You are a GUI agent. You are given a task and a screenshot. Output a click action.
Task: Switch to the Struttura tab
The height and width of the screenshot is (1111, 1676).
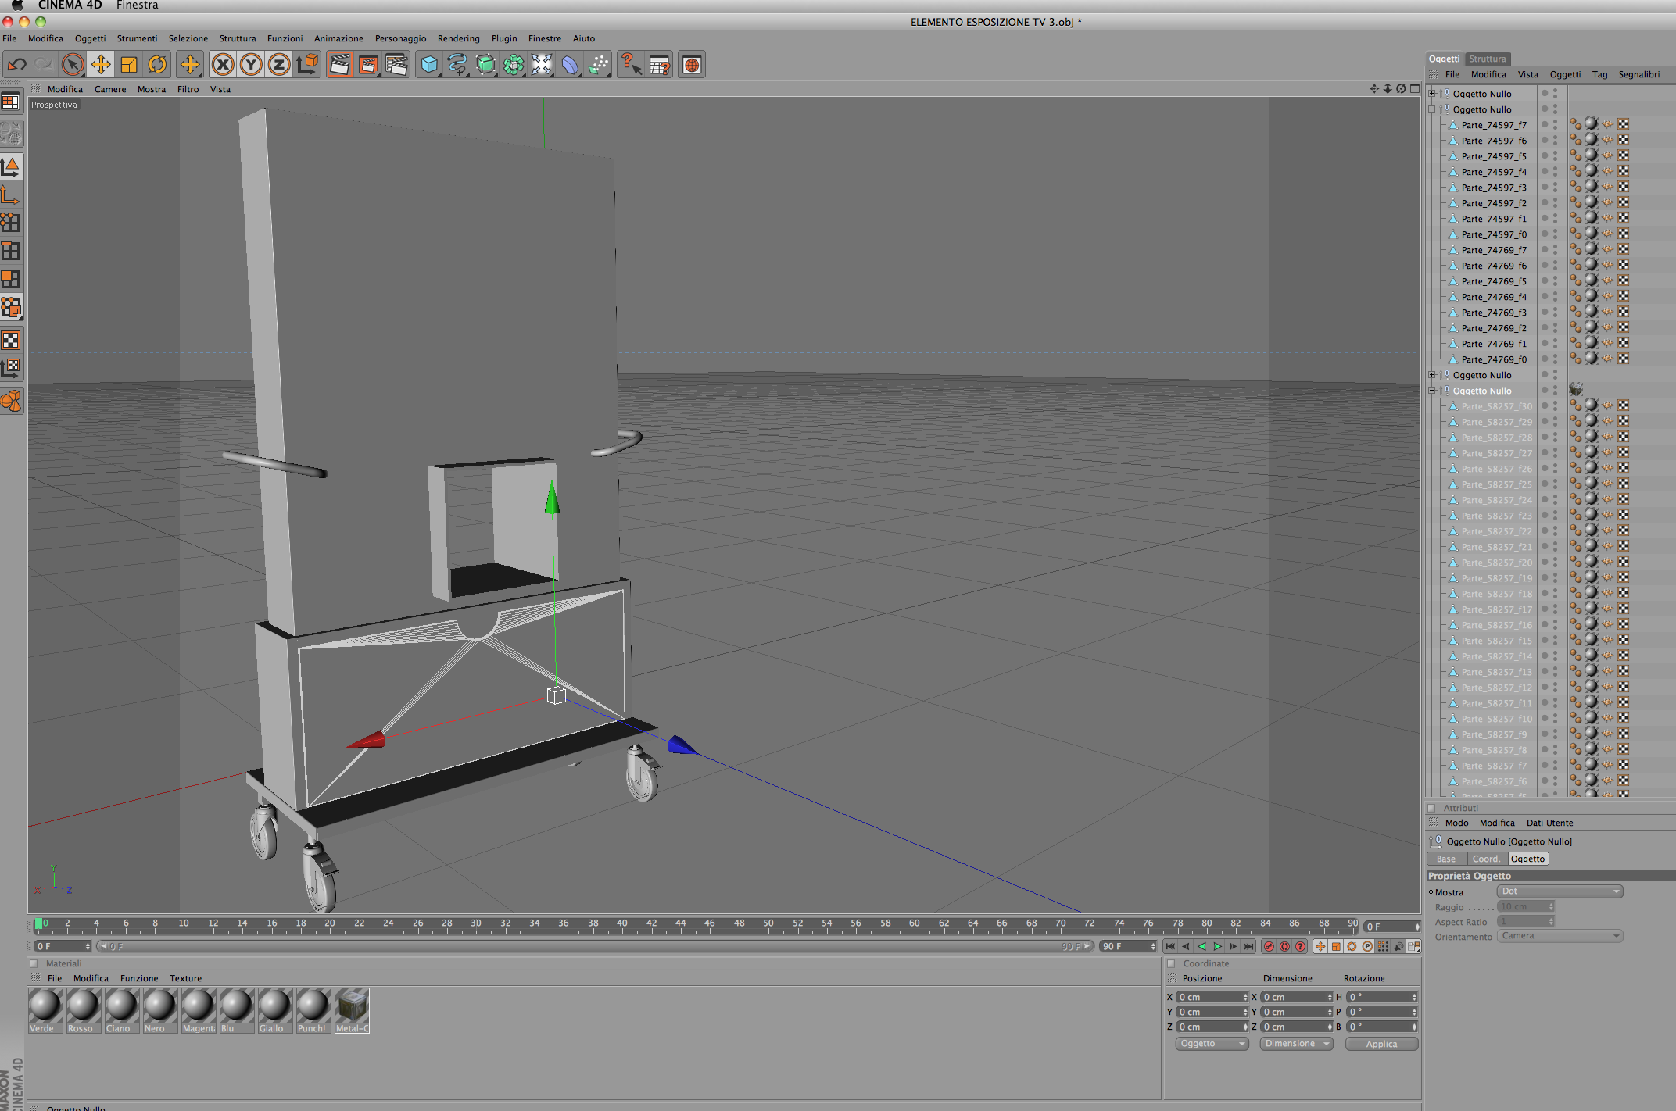click(x=1487, y=59)
